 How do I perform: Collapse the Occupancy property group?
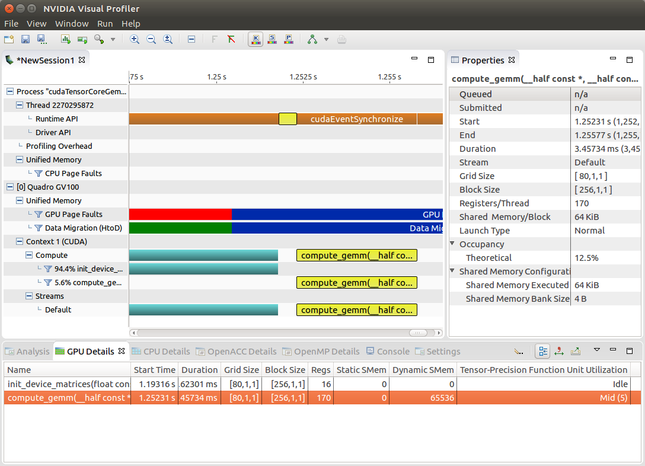click(x=452, y=244)
